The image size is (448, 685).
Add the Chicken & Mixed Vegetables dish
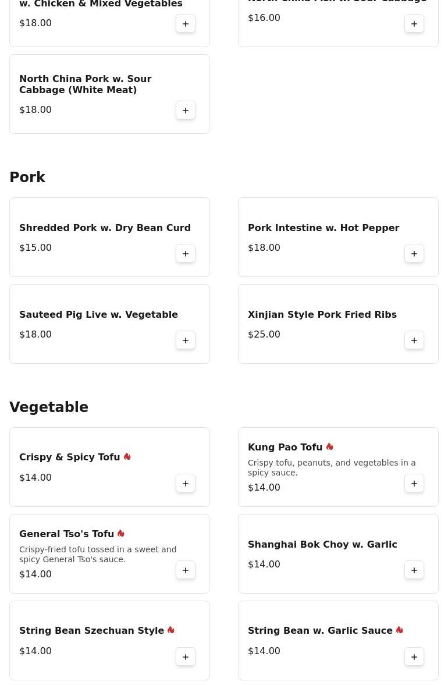click(186, 24)
